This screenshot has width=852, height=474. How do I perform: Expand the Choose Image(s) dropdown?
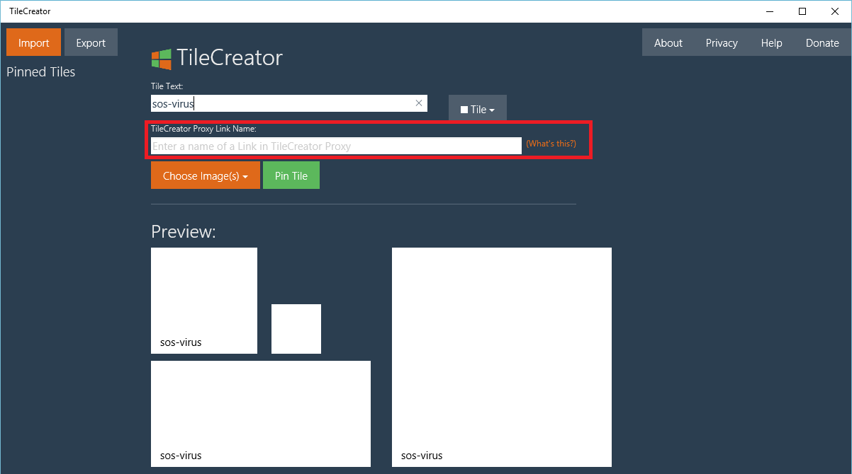click(x=205, y=175)
